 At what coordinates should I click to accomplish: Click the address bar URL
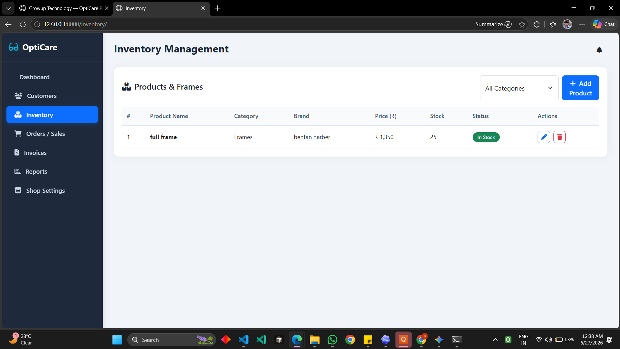[75, 24]
